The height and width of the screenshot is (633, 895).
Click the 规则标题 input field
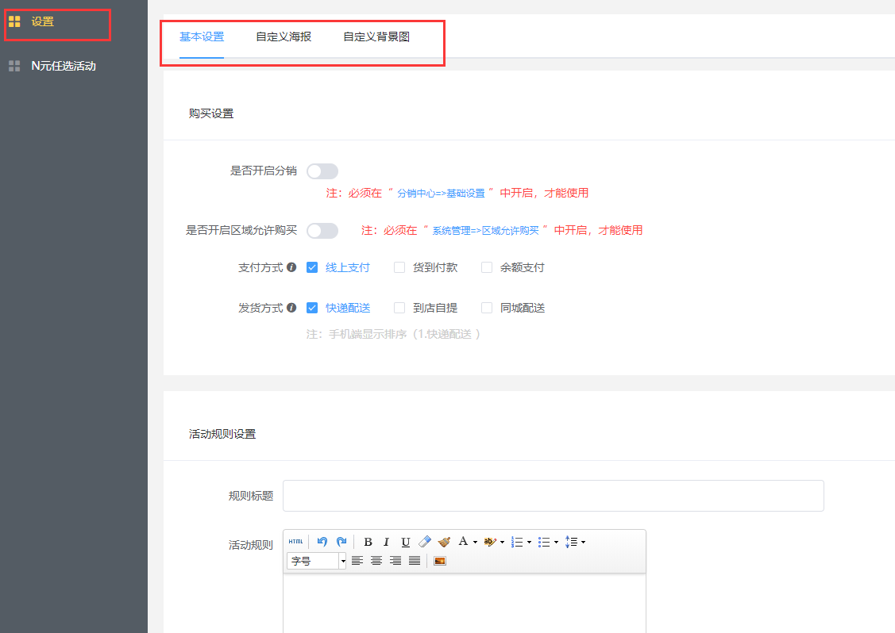point(553,496)
